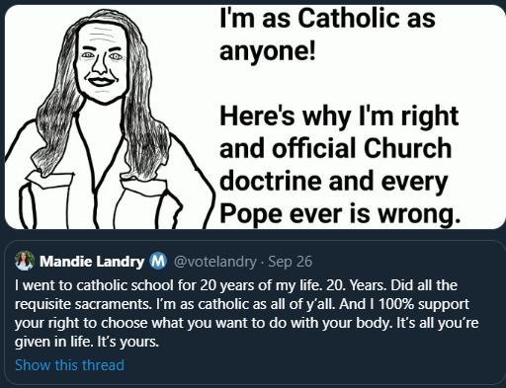This screenshot has height=388, width=506.
Task: Open Mandie Landry's profile avatar
Action: (x=25, y=261)
